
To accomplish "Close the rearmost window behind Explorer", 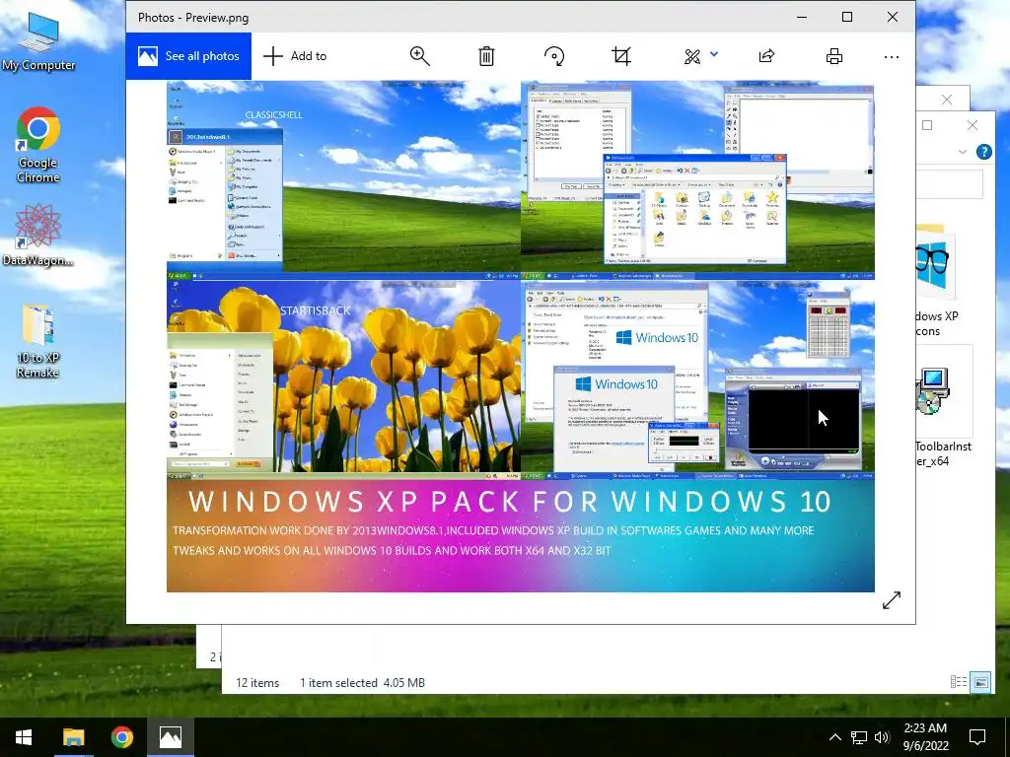I will pos(946,100).
